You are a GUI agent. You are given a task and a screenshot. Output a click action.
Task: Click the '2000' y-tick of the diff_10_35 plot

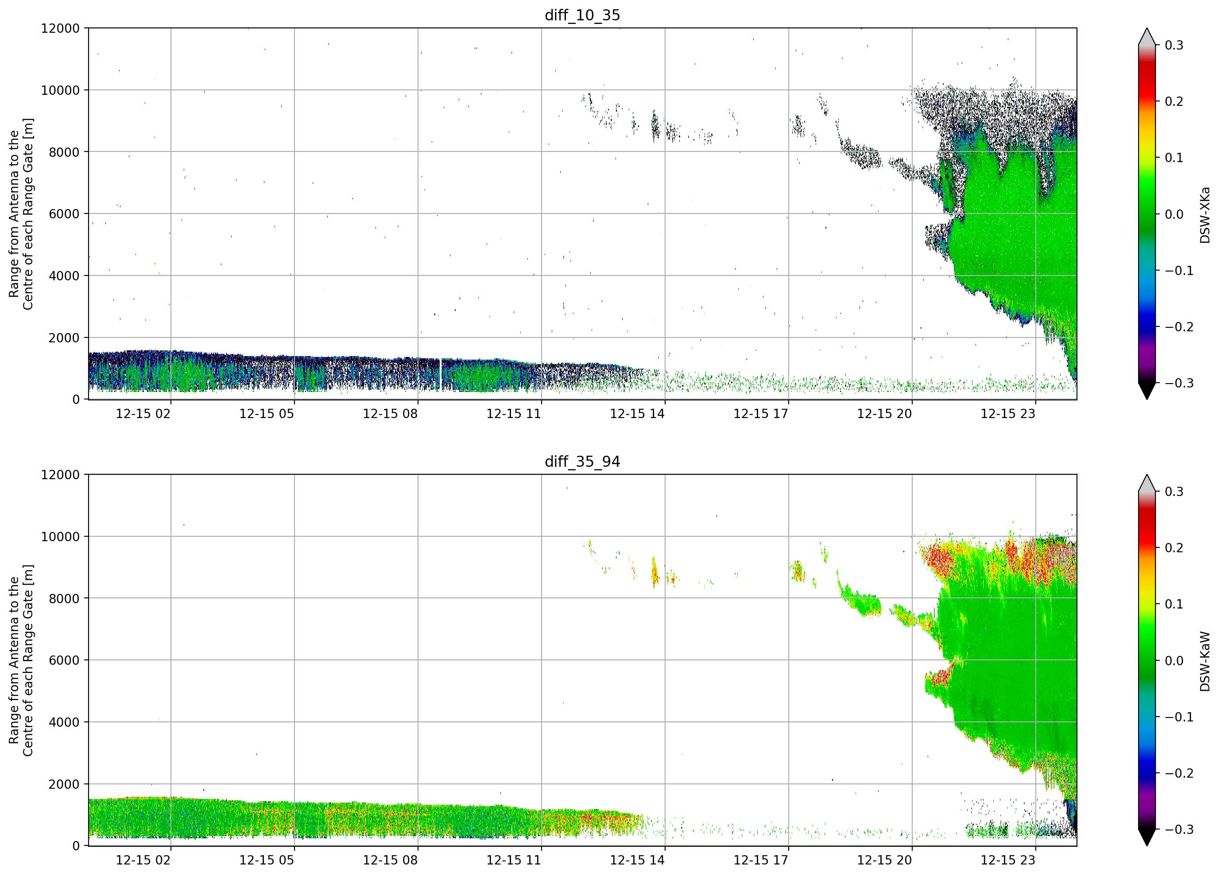pos(64,338)
